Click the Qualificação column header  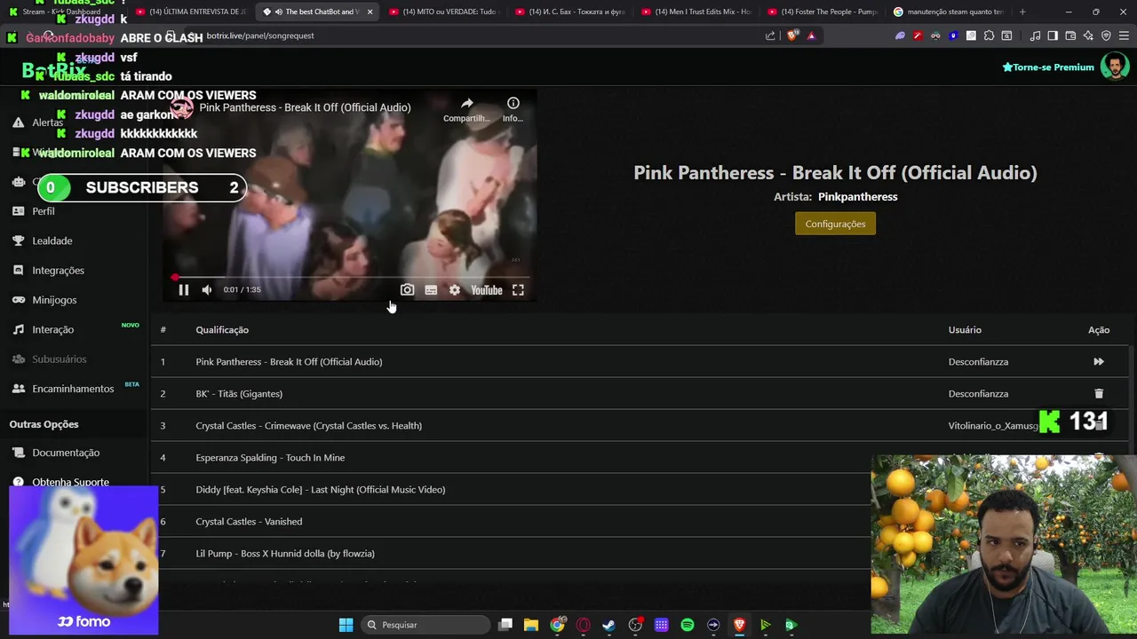coord(222,330)
